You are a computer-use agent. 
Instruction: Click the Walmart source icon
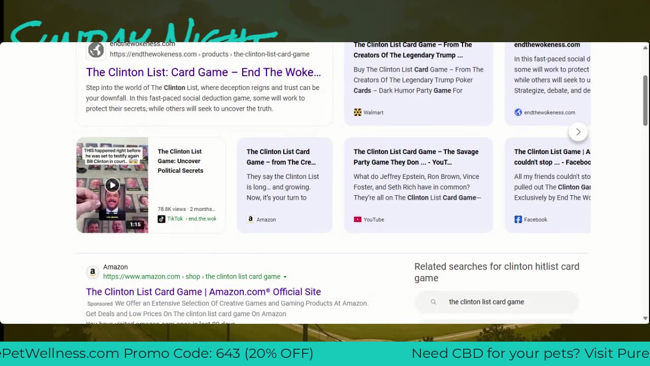click(357, 112)
